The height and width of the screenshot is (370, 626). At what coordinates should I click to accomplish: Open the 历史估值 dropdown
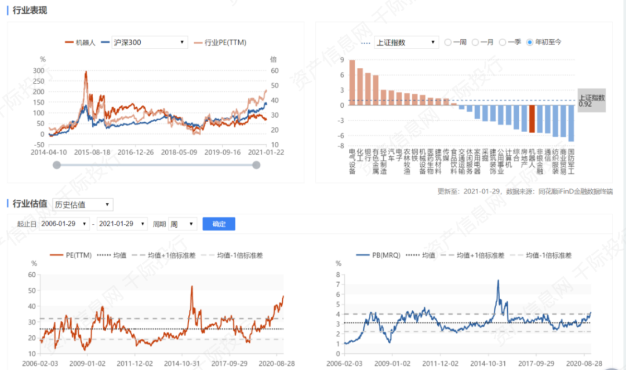(x=82, y=204)
